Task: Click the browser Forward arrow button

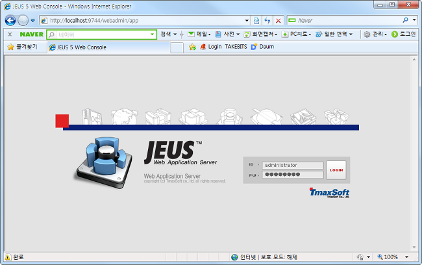Action: [x=23, y=21]
